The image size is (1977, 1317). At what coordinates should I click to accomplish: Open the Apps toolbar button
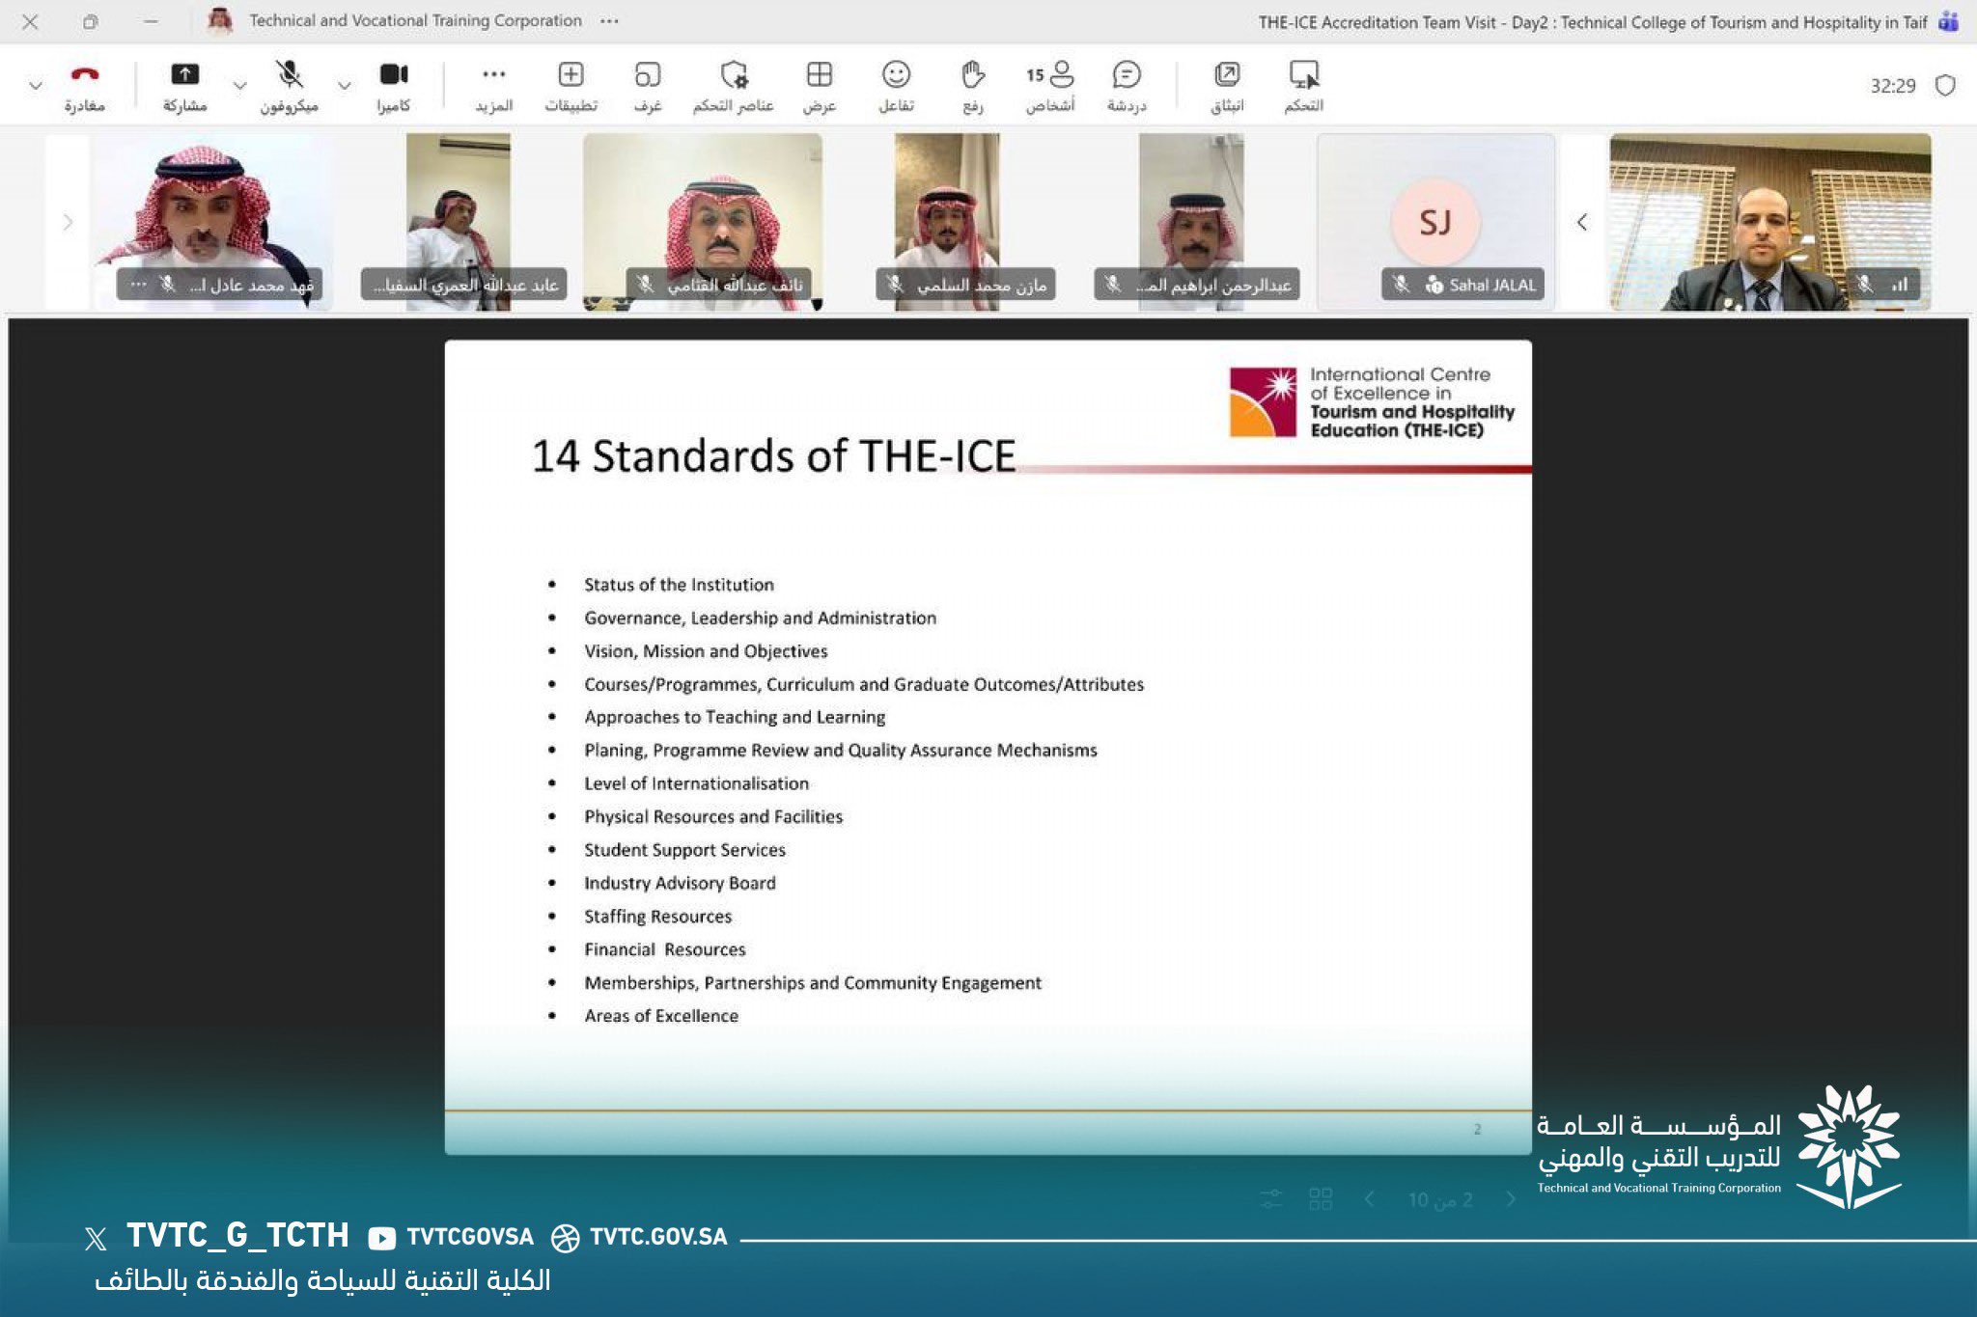tap(571, 86)
